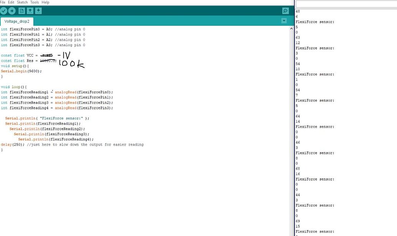Viewport: 397px width, 236px height.
Task: Click the serial monitor input field
Action: point(346,4)
